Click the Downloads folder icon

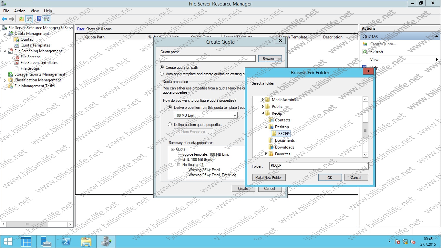click(271, 147)
